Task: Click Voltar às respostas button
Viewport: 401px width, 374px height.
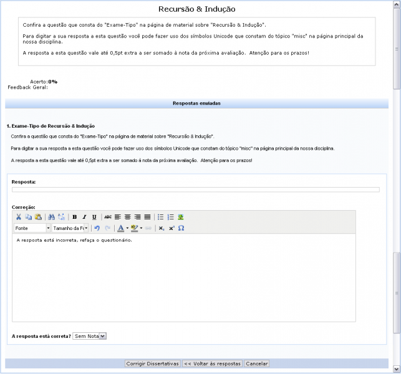Action: [212, 363]
